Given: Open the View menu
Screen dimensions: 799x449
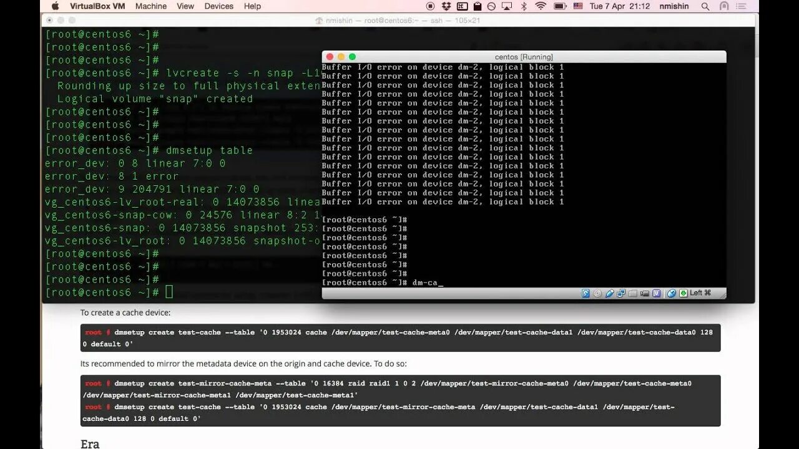Looking at the screenshot, I should pyautogui.click(x=185, y=6).
